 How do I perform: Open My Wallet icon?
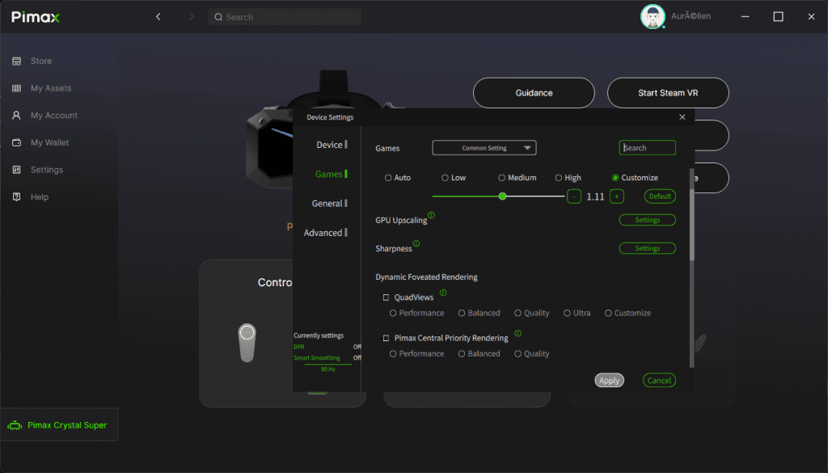[x=16, y=142]
